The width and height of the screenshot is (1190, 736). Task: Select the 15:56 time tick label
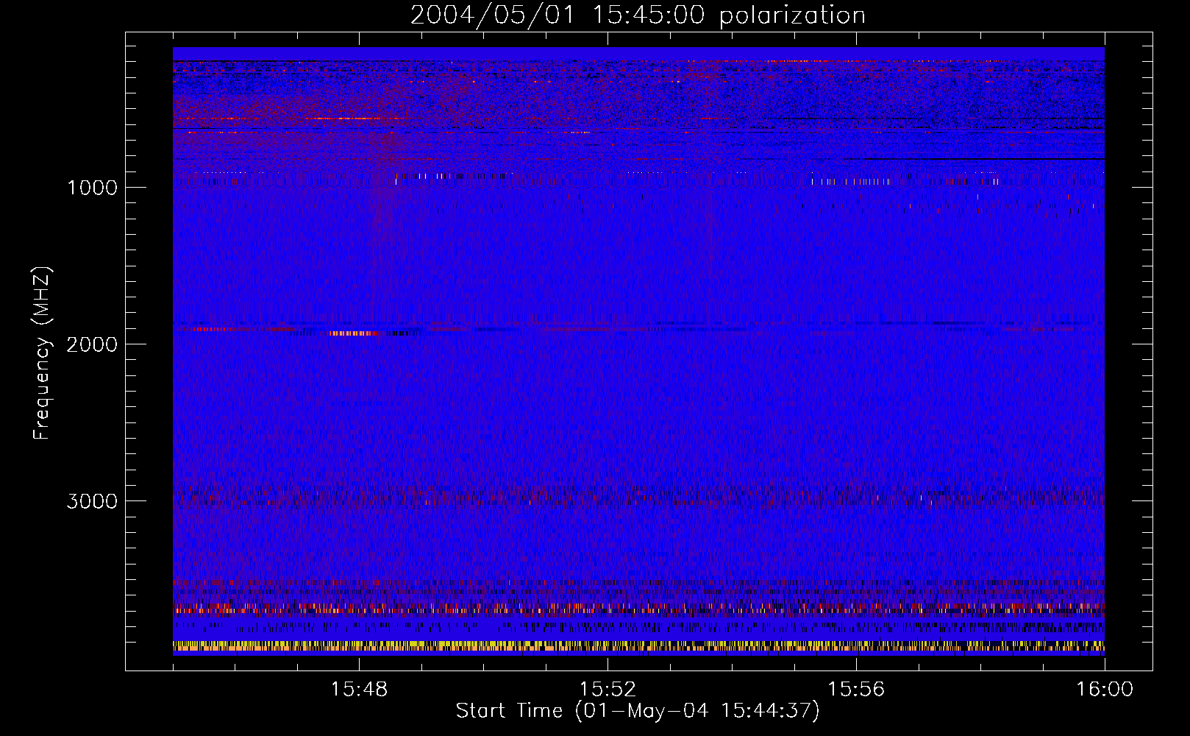(x=856, y=690)
